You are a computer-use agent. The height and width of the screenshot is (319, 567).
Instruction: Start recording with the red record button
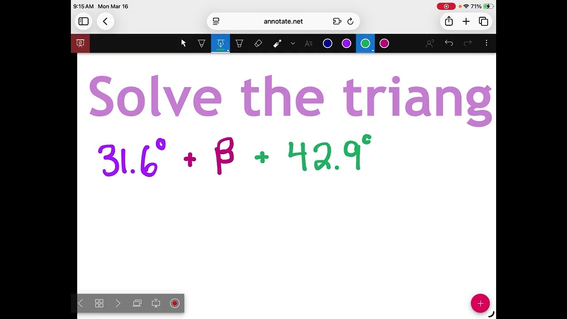175,303
